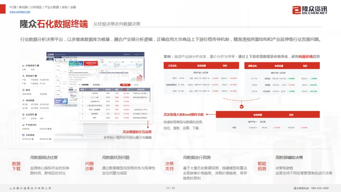
Task: Click the 灵活便捷的交互应用 heading
Action: click(137, 132)
